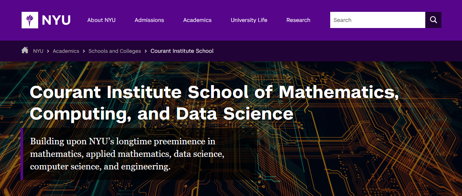
Task: Click the purple accent bar beside the description
Action: pyautogui.click(x=22, y=154)
